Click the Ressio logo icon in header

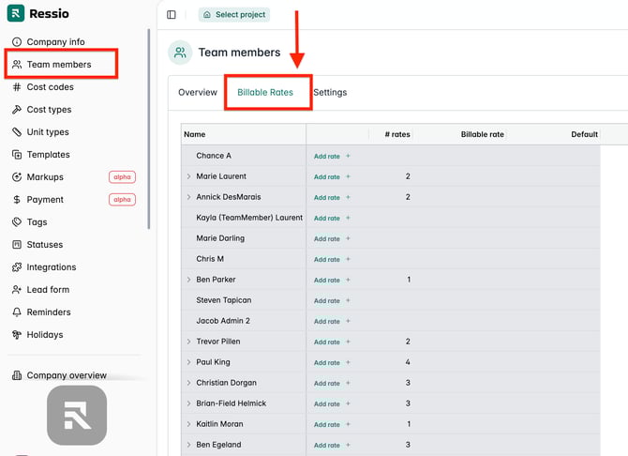(x=16, y=14)
